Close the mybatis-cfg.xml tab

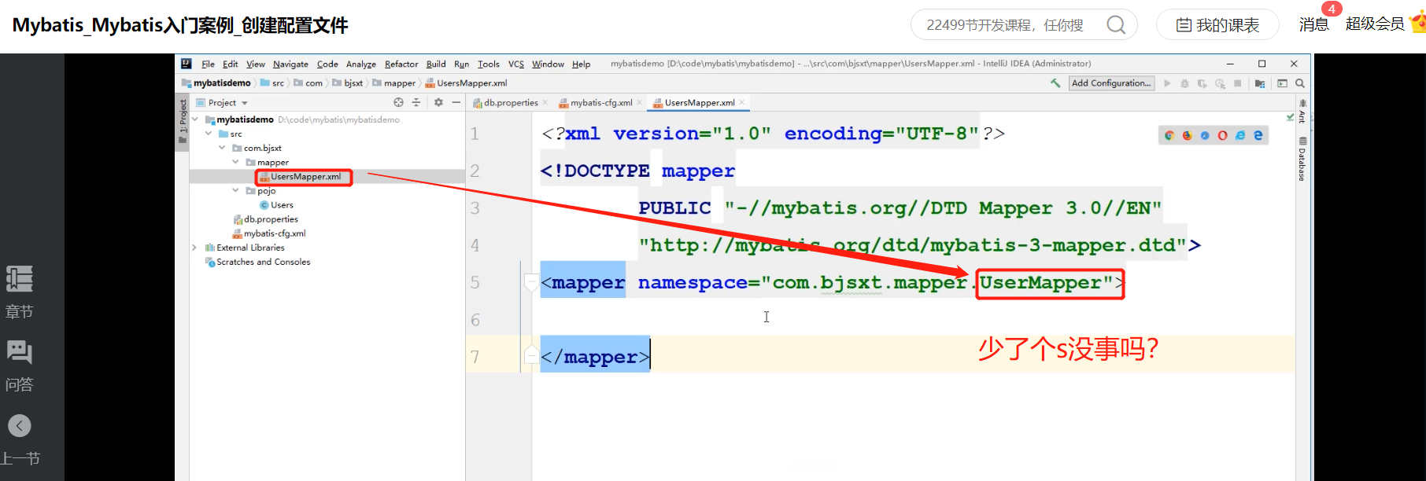pos(639,102)
